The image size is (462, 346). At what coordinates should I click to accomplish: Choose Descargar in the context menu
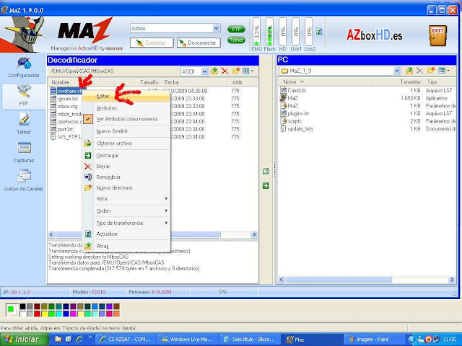(x=126, y=156)
